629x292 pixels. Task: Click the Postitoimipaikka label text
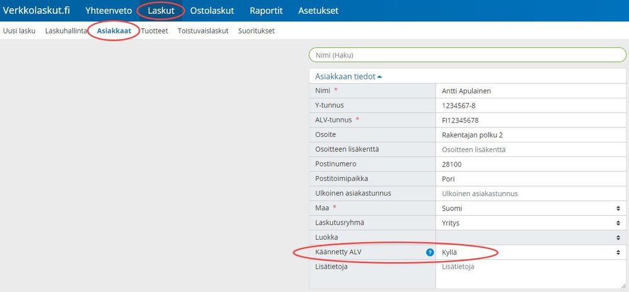[342, 178]
